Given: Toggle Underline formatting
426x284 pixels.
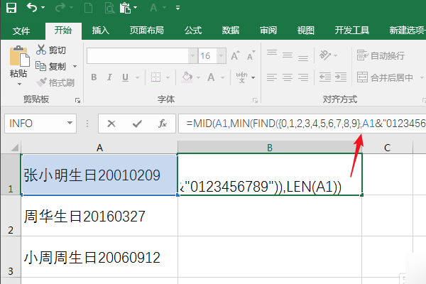Looking at the screenshot, I should tap(125, 77).
